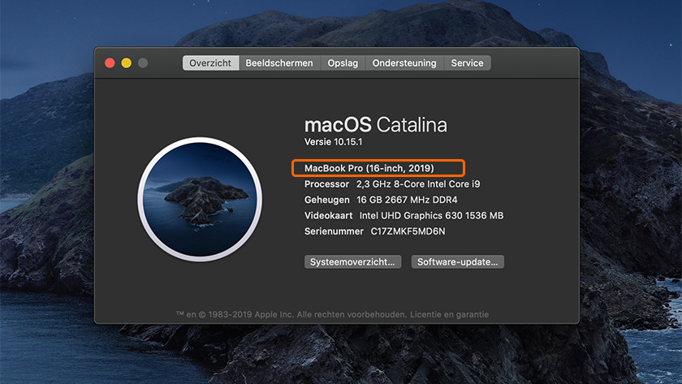Click the Catalina island logo image
The image size is (682, 384).
pyautogui.click(x=200, y=199)
